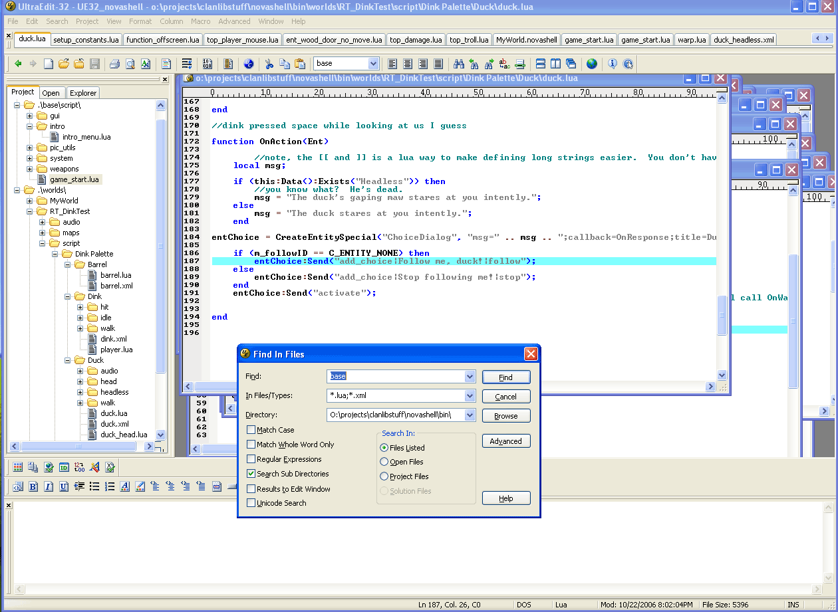Viewport: 838px width, 612px height.
Task: Click the Find button in dialog
Action: [505, 377]
